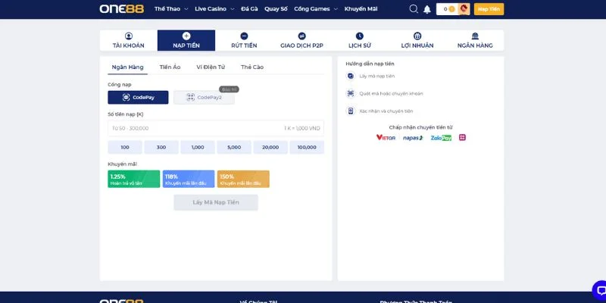Pick the 20,000 quick amount
The image size is (606, 303).
[270, 147]
